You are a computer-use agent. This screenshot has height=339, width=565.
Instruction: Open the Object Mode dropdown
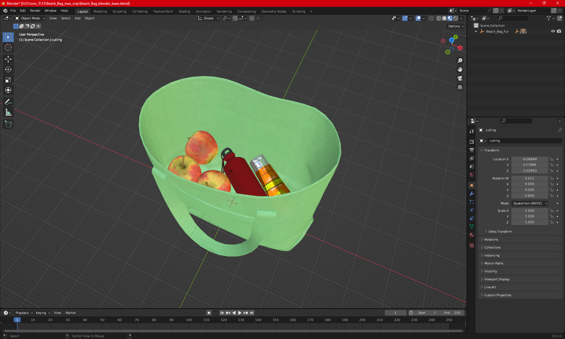(30, 18)
